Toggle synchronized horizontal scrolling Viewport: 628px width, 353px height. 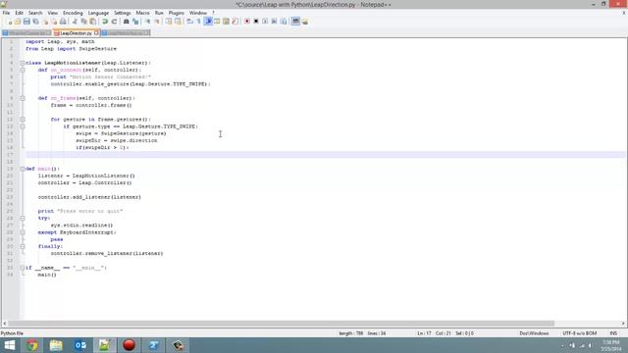click(x=178, y=22)
